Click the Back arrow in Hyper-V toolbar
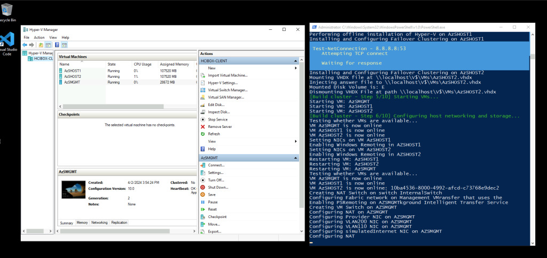 click(25, 45)
